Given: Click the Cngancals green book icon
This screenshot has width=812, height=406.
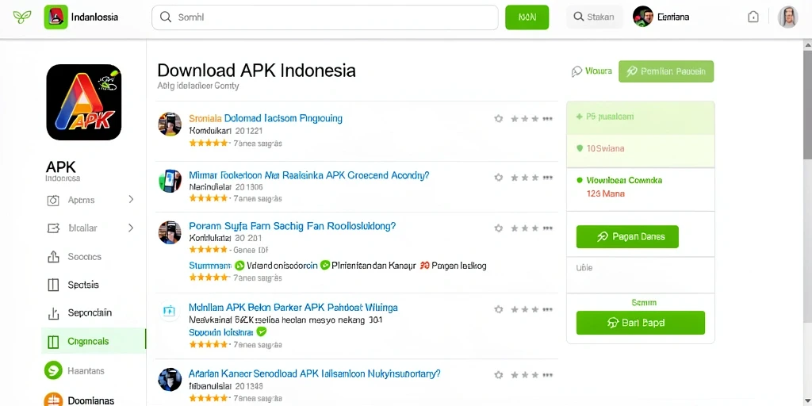Looking at the screenshot, I should point(53,341).
